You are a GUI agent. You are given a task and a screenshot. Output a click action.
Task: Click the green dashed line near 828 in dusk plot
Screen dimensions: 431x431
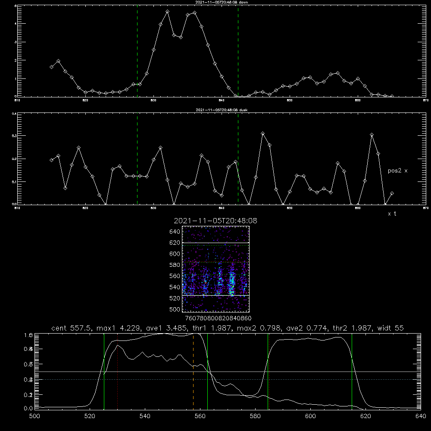tap(137, 159)
